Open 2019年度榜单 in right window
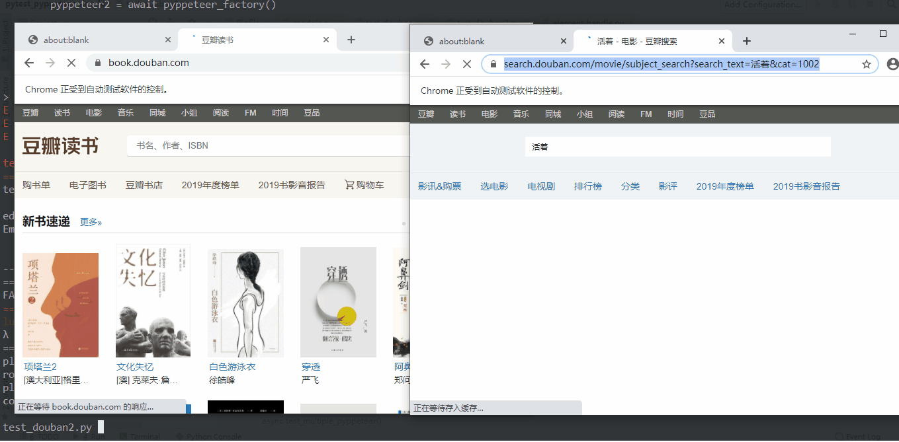 725,186
